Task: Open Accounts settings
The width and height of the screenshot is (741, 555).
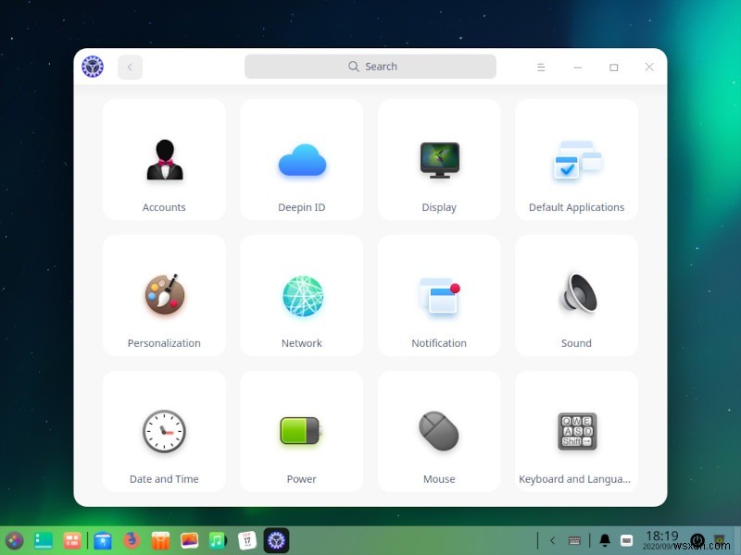Action: tap(164, 158)
